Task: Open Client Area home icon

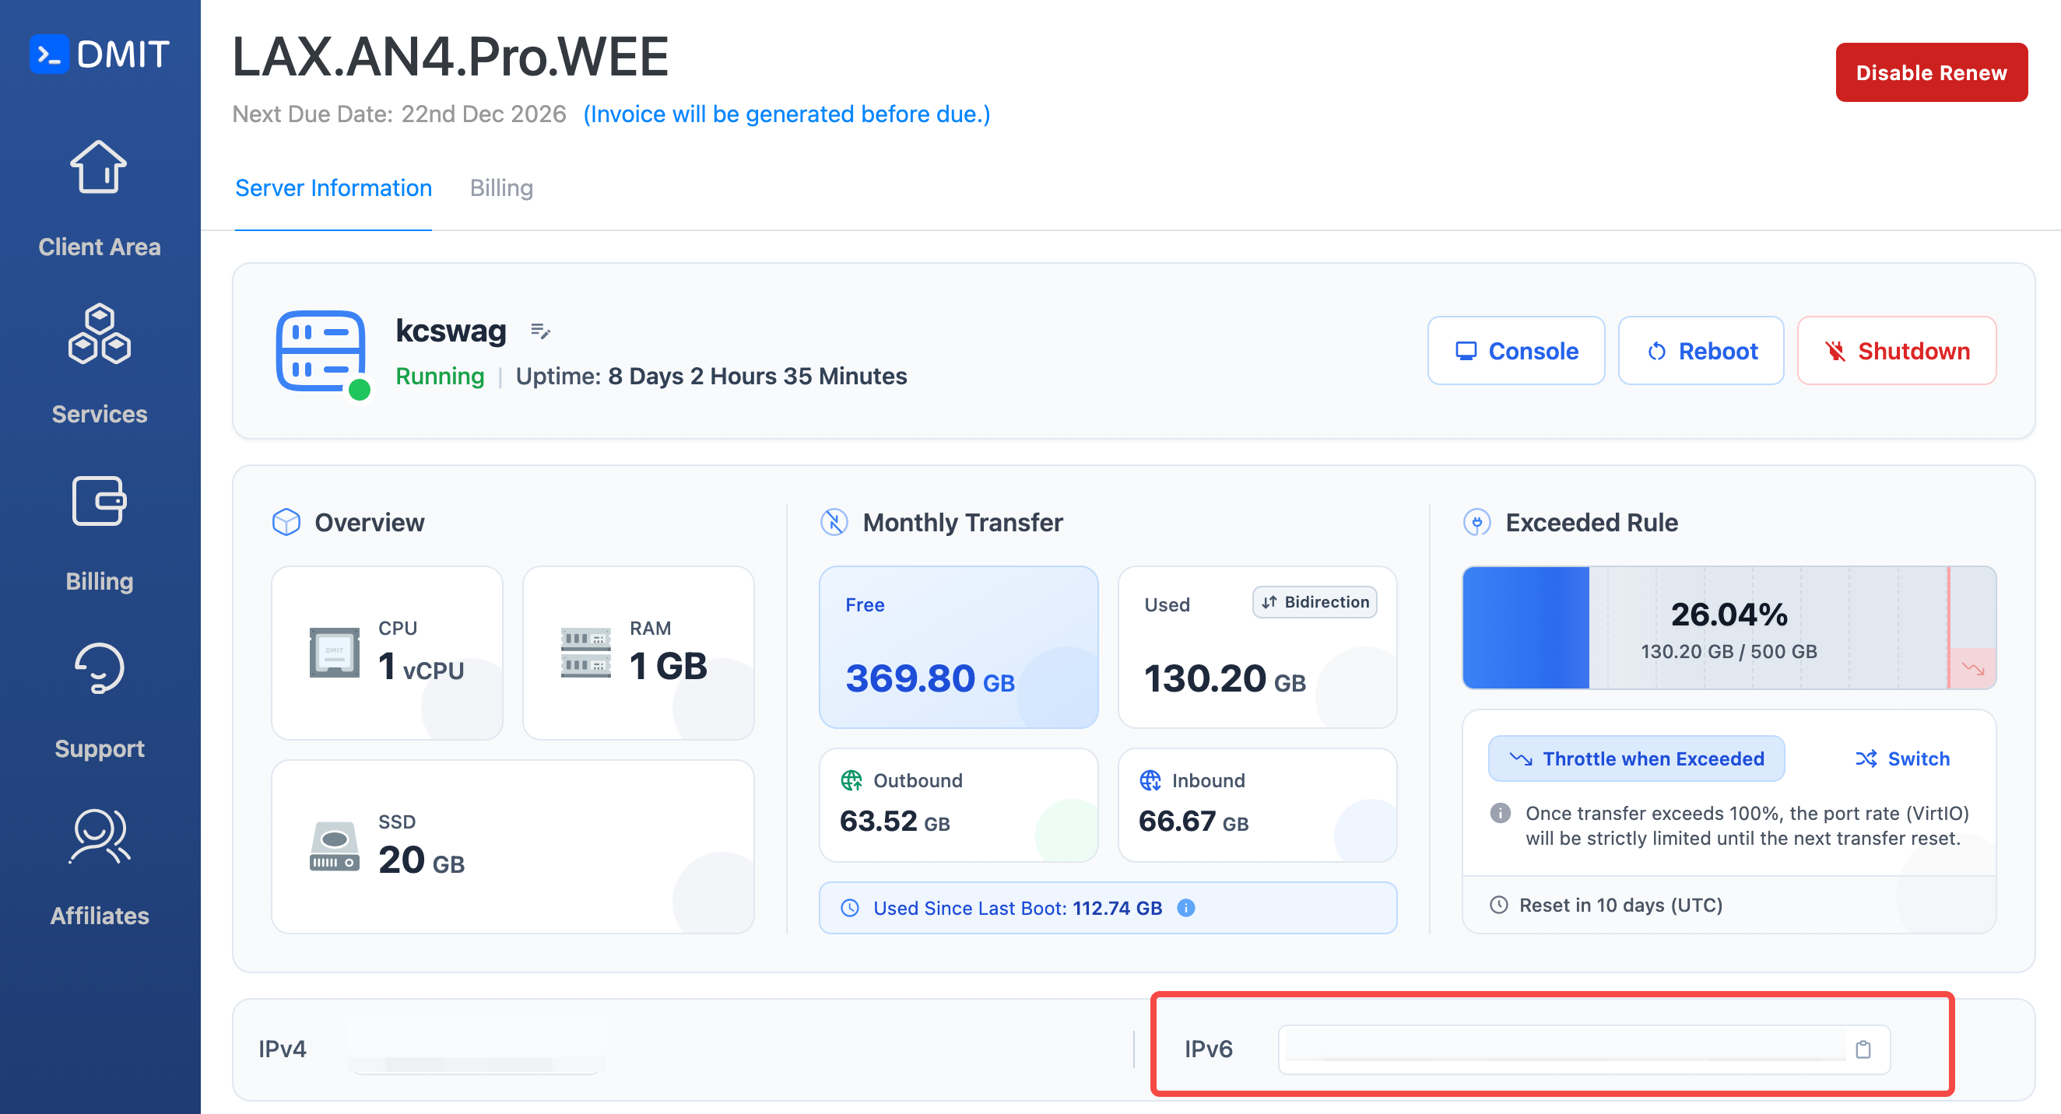Action: (98, 167)
